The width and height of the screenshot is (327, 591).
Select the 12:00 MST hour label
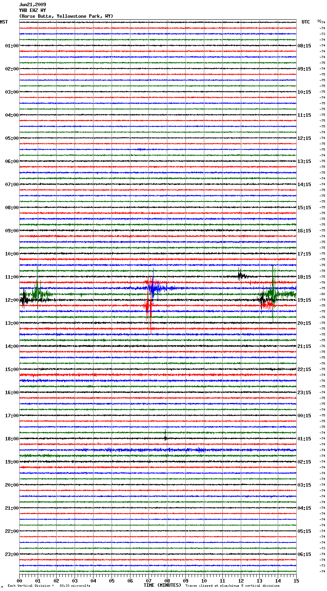pos(12,300)
